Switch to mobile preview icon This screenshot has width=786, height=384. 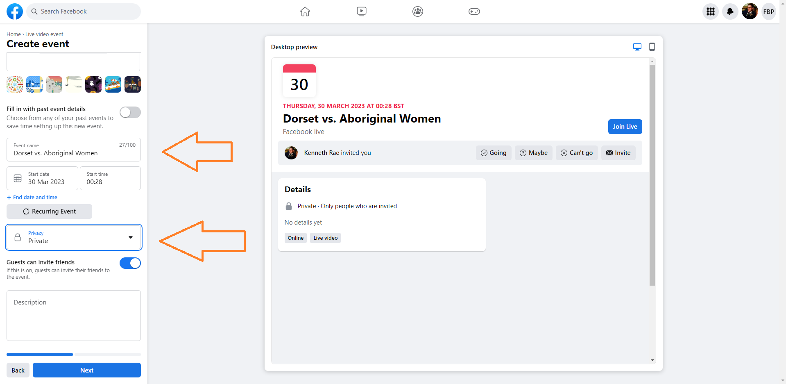[x=652, y=47]
